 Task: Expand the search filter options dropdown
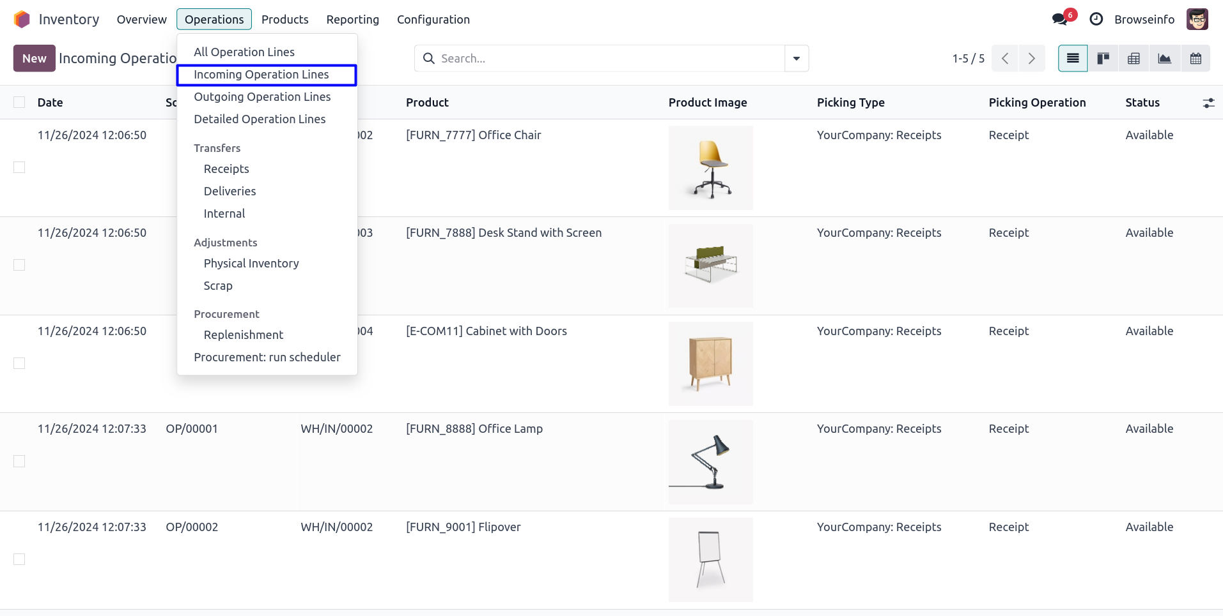point(796,59)
